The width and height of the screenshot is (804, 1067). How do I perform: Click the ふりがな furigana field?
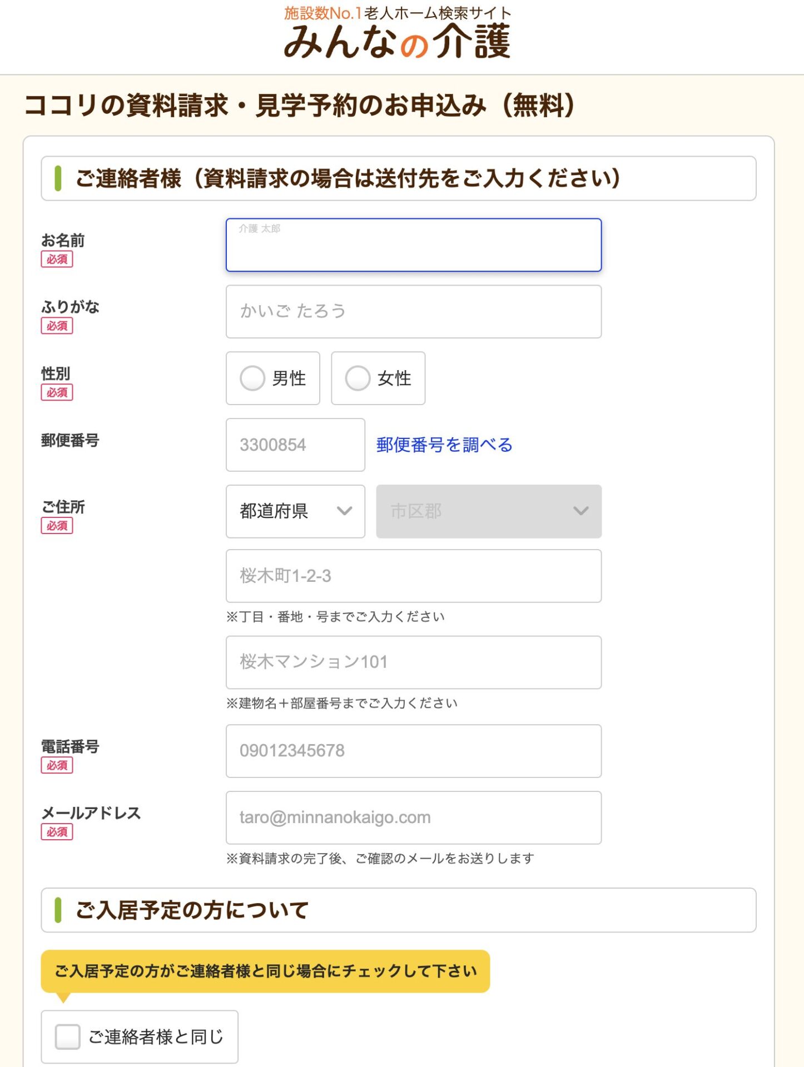[413, 311]
